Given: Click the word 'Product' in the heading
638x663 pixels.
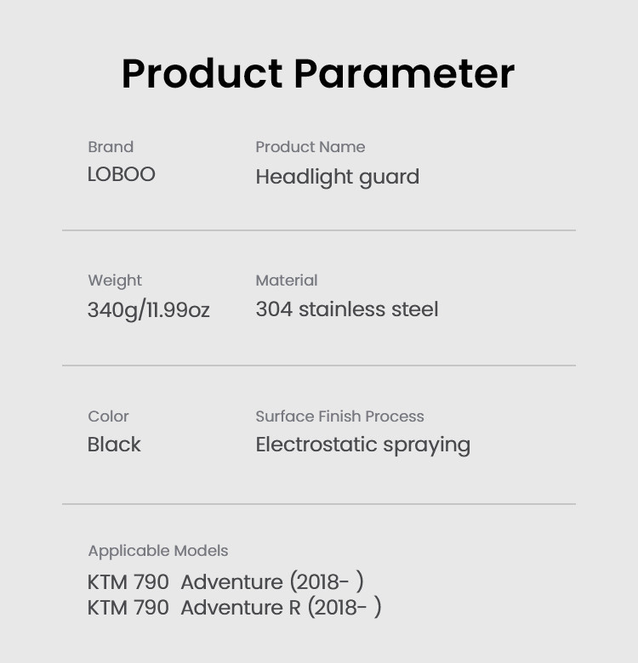Looking at the screenshot, I should (x=202, y=74).
